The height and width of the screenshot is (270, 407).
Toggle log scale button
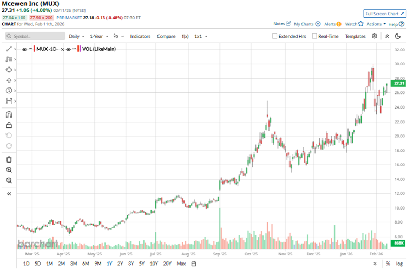399,264
